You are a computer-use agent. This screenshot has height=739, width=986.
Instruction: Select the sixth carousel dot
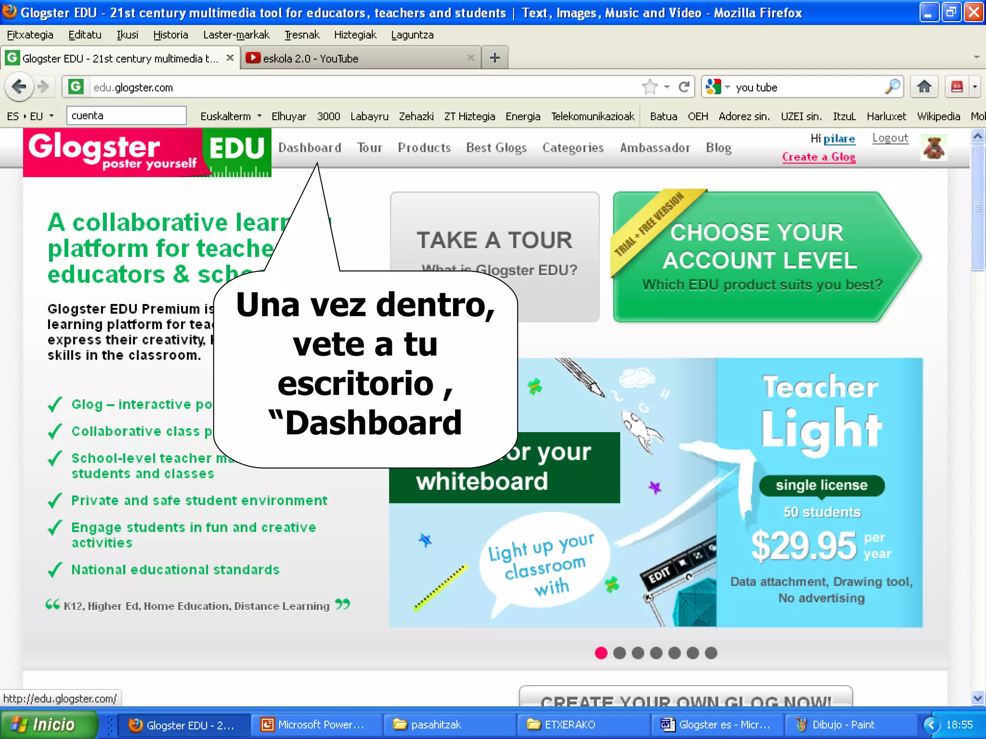click(x=693, y=653)
